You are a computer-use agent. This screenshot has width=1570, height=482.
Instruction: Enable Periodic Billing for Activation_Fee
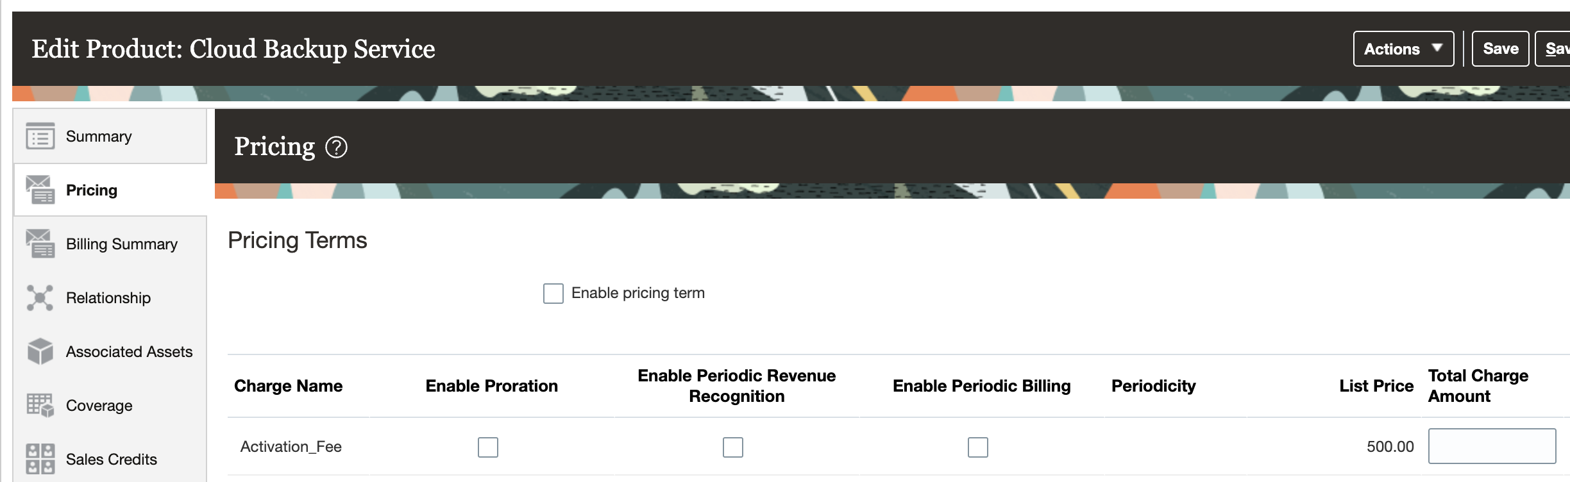[977, 447]
